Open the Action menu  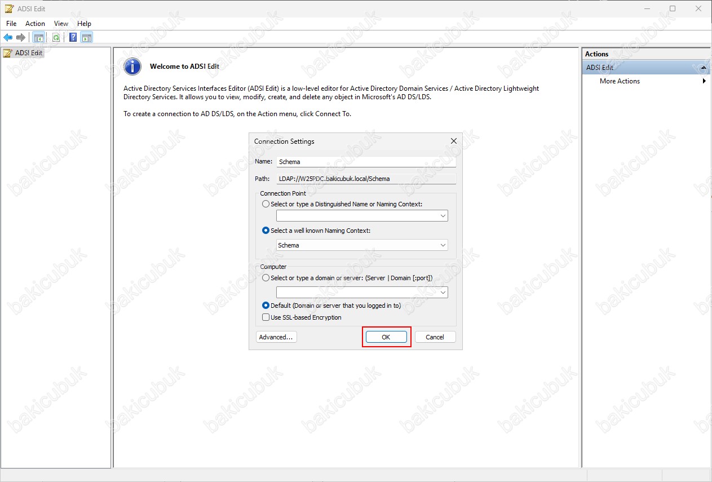35,24
